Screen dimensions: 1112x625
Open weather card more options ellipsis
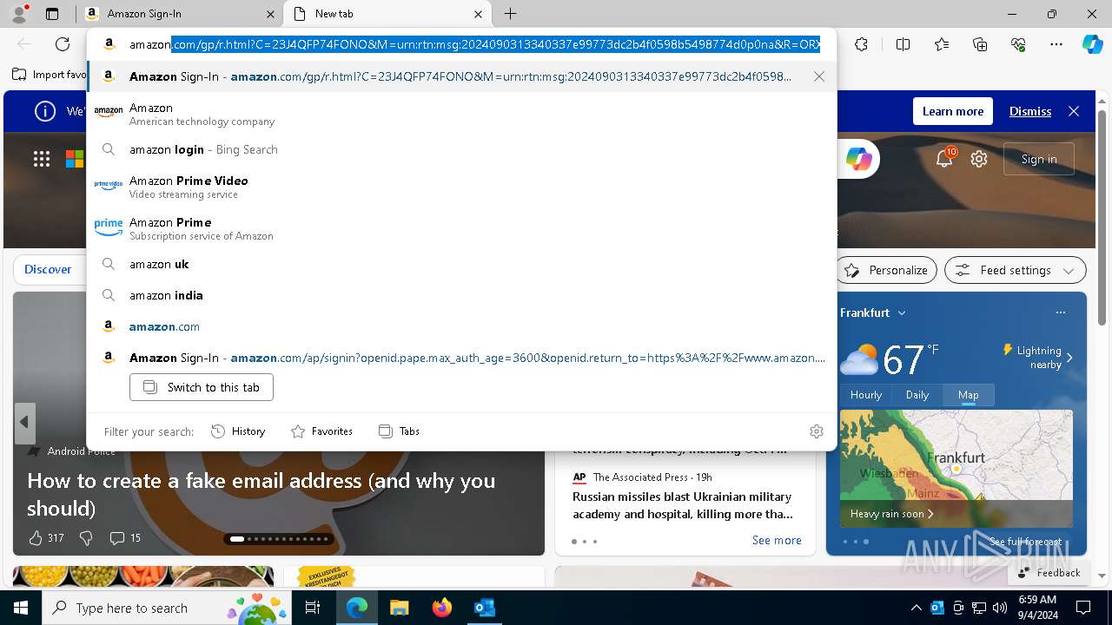tap(1060, 312)
